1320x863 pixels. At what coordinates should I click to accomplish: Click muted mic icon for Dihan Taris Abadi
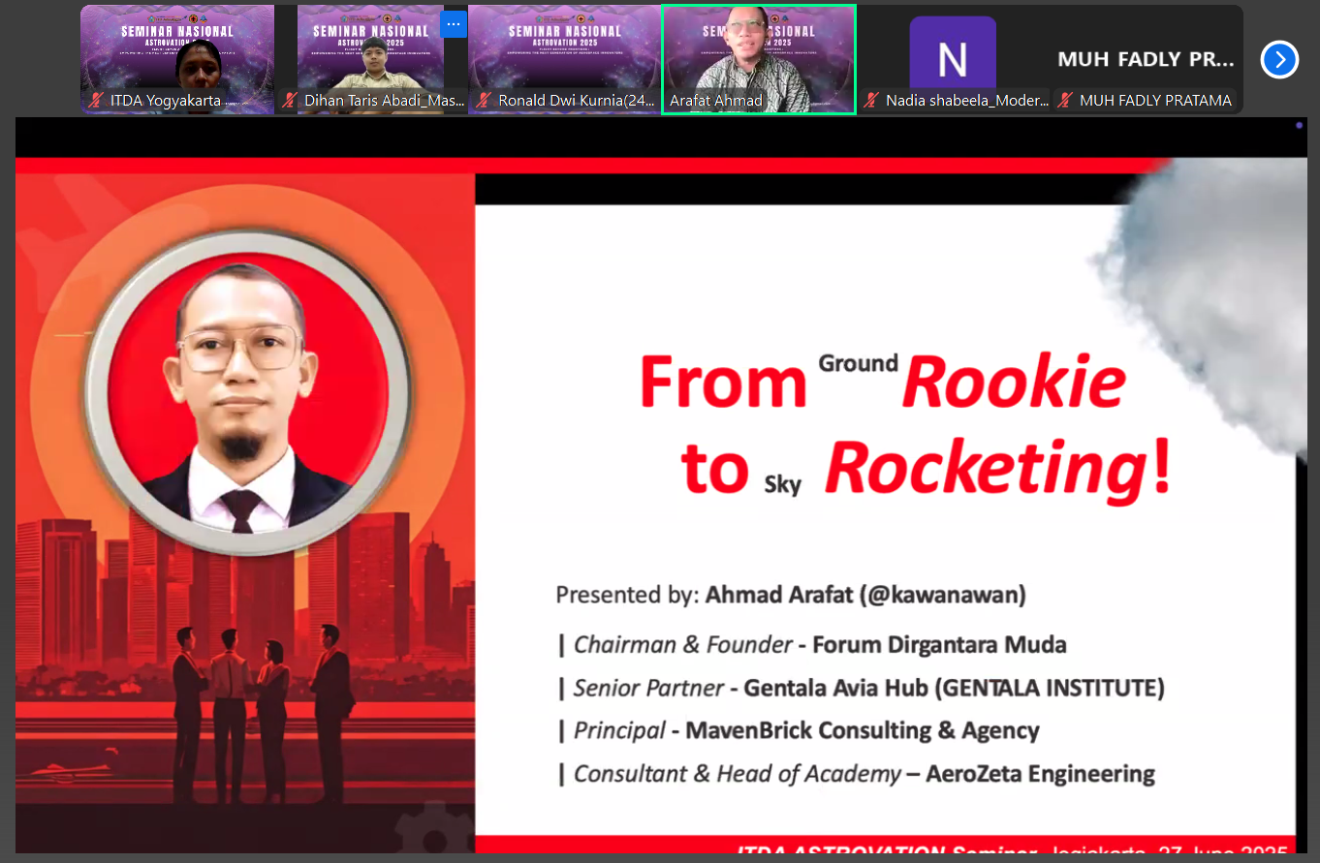[x=291, y=100]
